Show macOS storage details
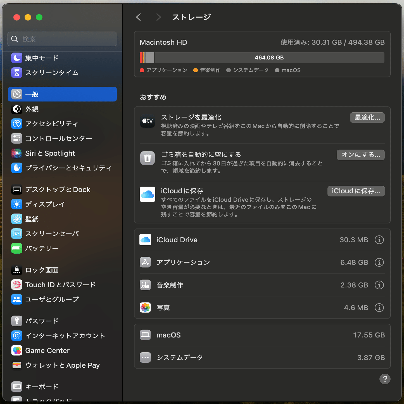404x404 pixels. [263, 335]
